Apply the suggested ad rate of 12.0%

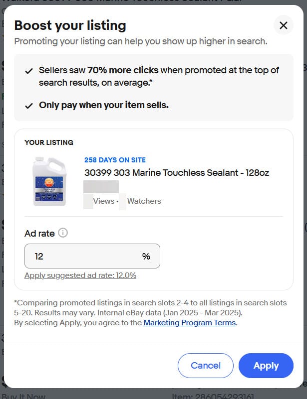[80, 275]
